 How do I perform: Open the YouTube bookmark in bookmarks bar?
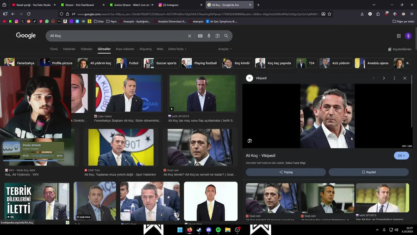pos(4,21)
